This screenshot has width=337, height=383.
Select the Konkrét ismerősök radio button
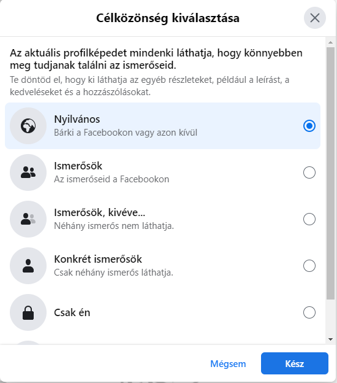point(309,266)
